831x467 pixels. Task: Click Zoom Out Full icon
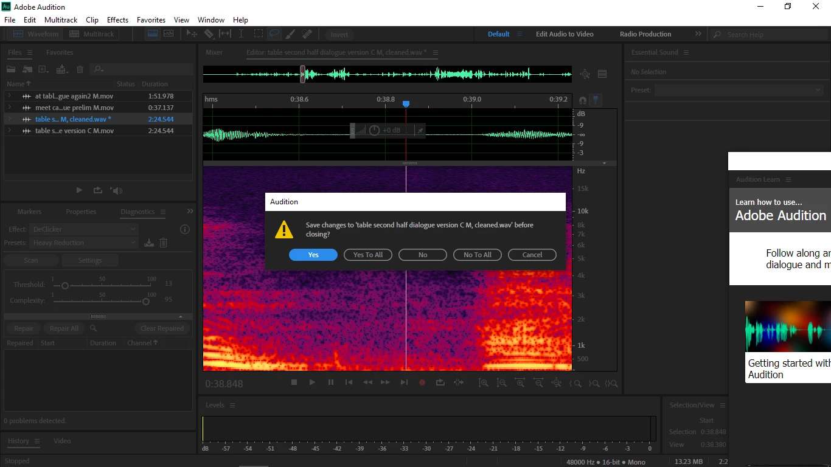[557, 383]
